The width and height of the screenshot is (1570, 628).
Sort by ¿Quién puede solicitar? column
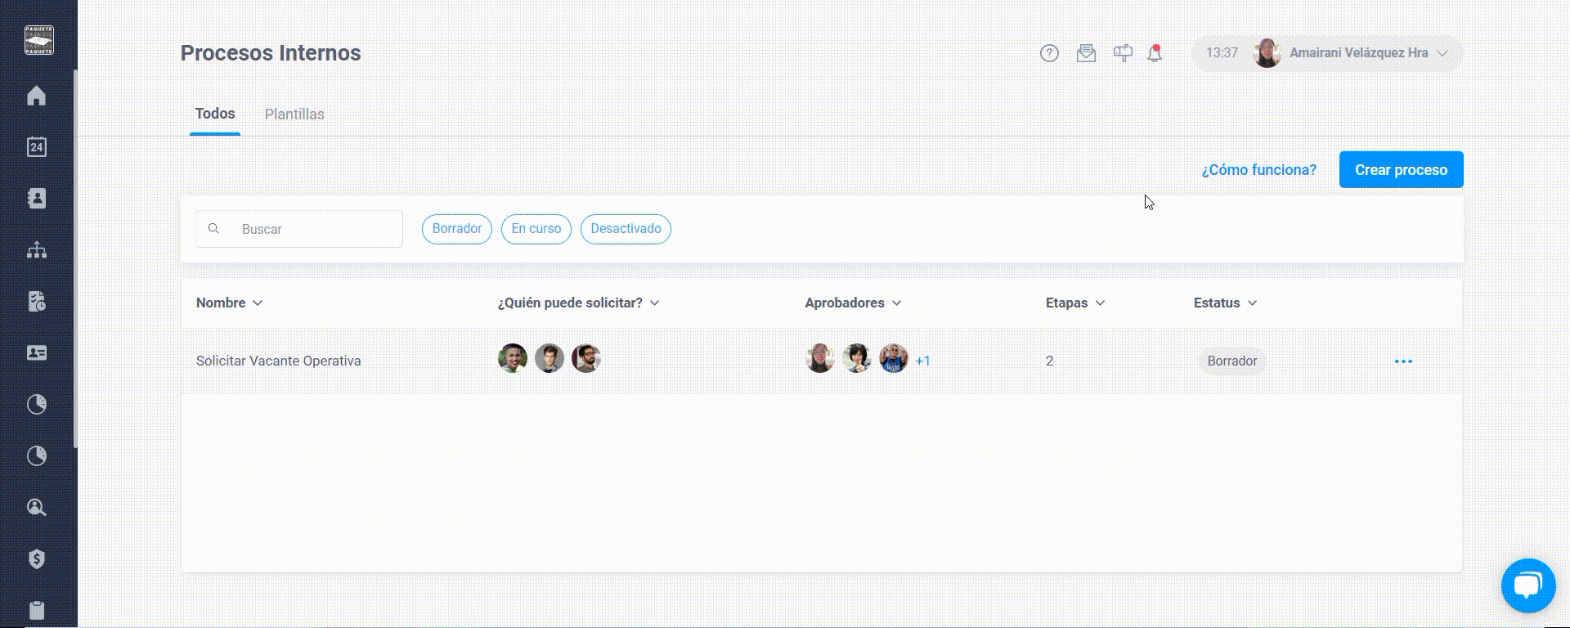point(579,303)
